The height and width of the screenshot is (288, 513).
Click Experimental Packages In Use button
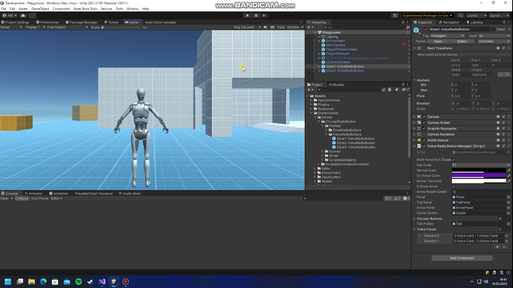pyautogui.click(x=427, y=15)
